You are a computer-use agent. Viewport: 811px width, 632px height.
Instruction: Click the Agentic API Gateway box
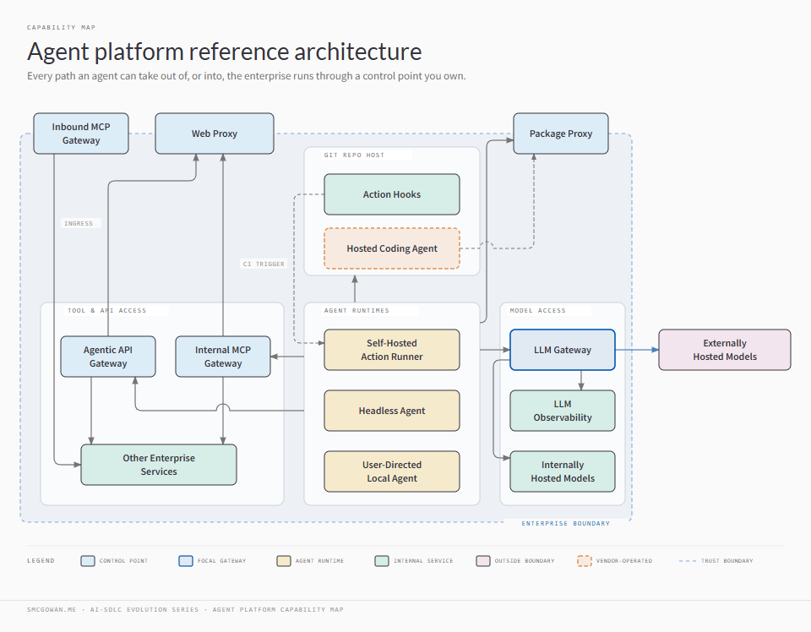(x=107, y=357)
